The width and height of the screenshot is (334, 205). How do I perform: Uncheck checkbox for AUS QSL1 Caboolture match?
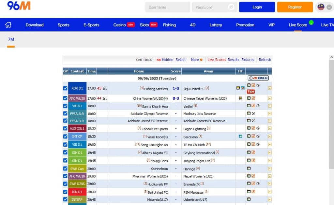[65, 128]
